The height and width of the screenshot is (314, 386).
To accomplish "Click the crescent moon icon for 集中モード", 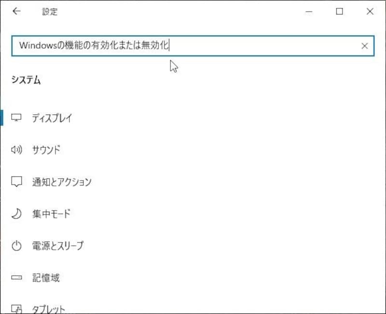I will (x=17, y=214).
